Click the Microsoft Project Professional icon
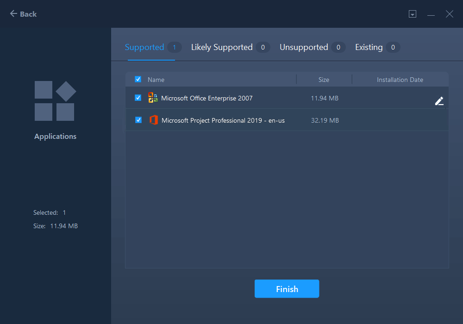 [x=154, y=120]
